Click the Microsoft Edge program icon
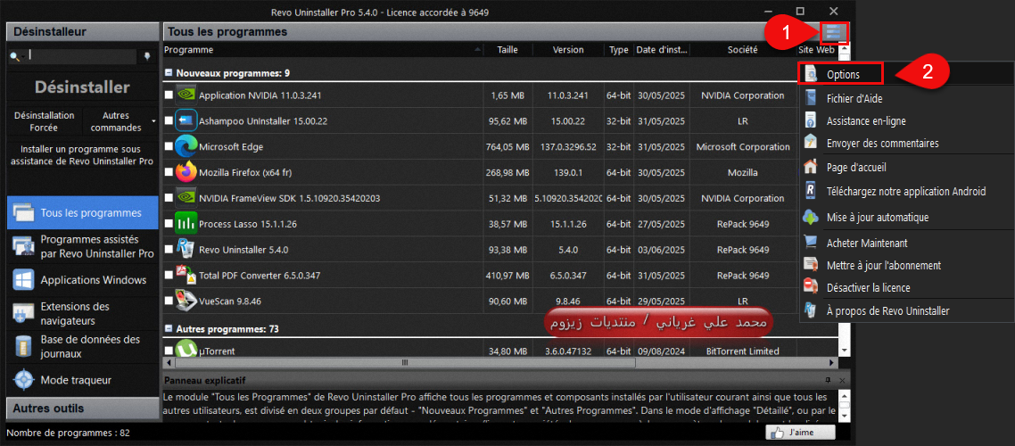The height and width of the screenshot is (446, 1015). pos(186,146)
